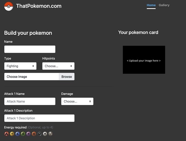Focus the Name input field
Screen dimensions: 186x141
coord(30,49)
